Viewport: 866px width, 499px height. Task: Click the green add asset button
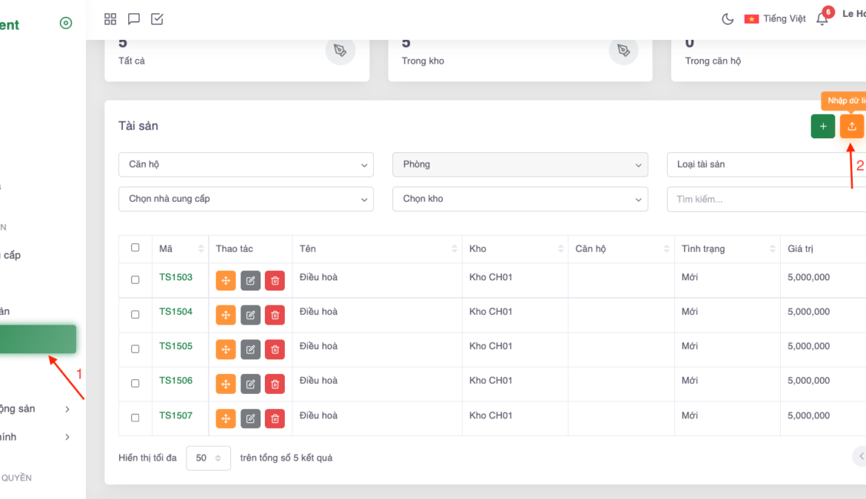(823, 126)
